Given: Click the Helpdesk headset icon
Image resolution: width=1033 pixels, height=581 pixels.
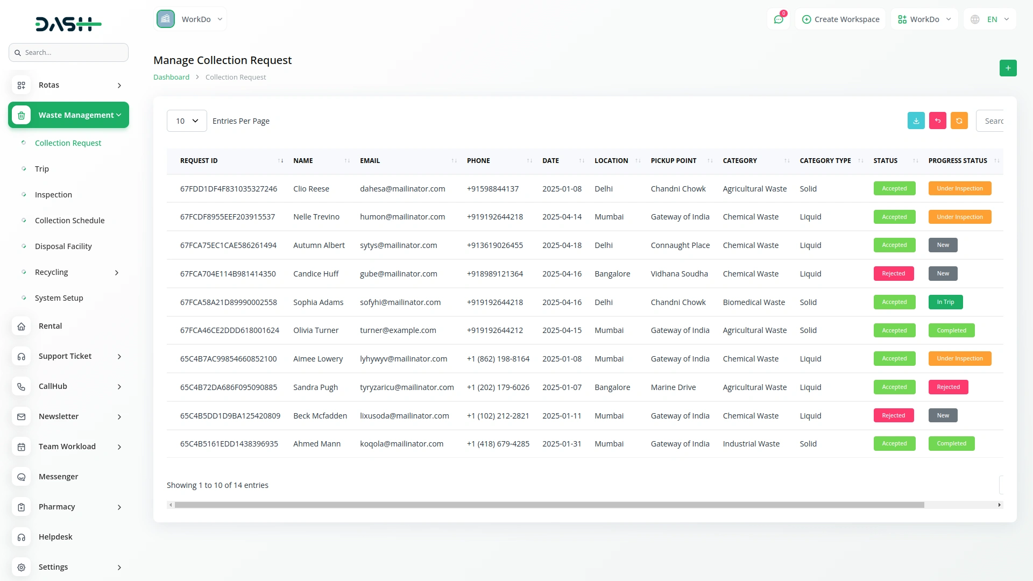Looking at the screenshot, I should (22, 537).
